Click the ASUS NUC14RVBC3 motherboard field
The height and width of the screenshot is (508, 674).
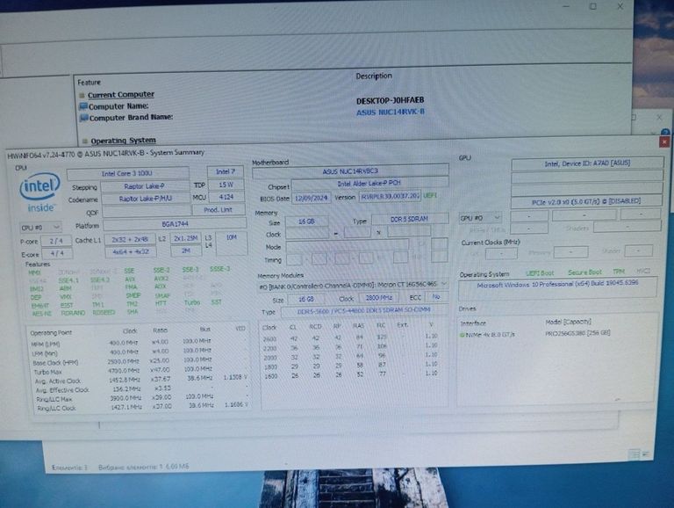click(x=350, y=171)
